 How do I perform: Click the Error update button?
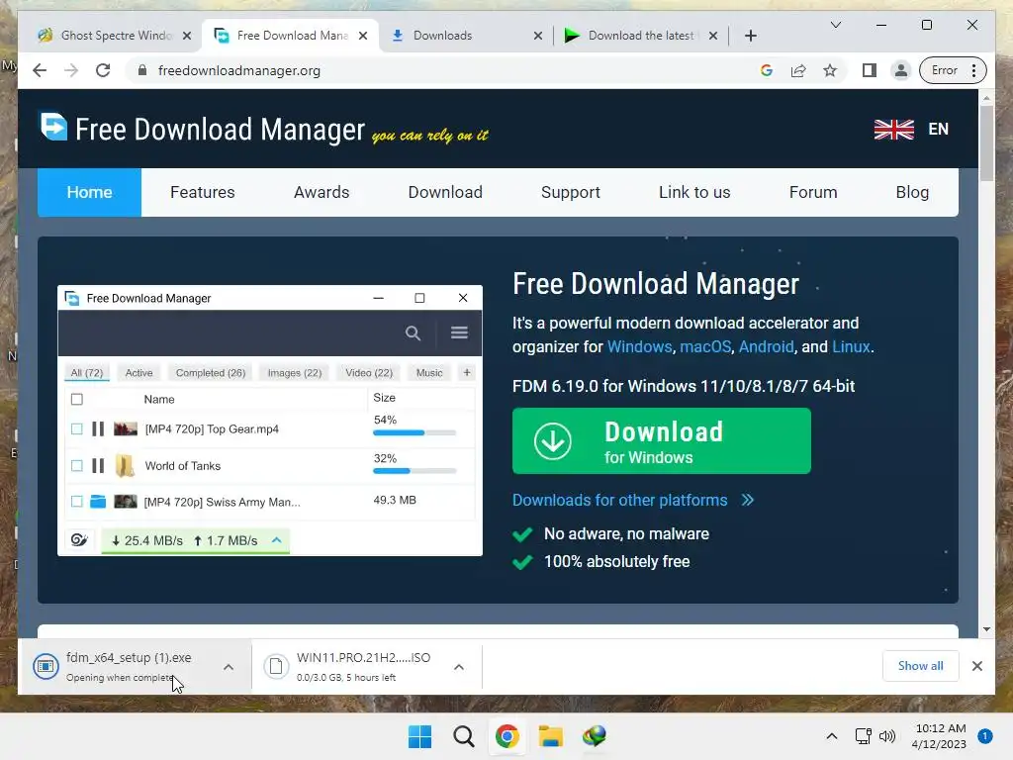953,70
